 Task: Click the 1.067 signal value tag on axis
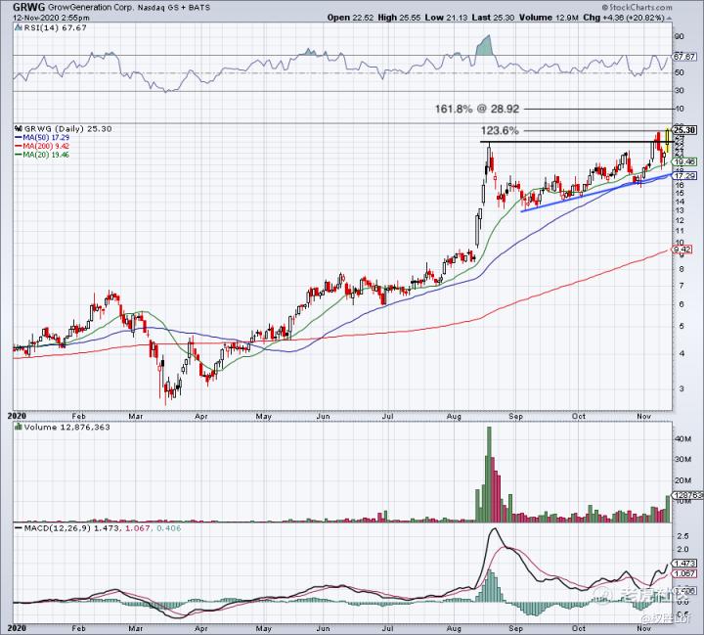point(684,573)
